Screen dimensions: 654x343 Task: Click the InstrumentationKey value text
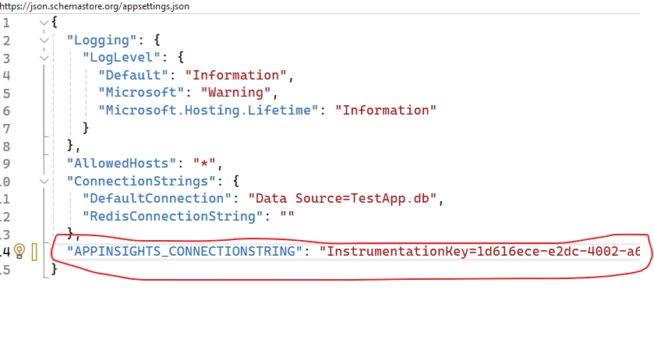point(479,251)
